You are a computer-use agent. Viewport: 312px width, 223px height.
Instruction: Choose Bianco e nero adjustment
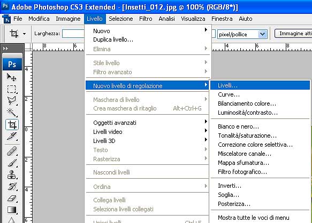coord(260,126)
